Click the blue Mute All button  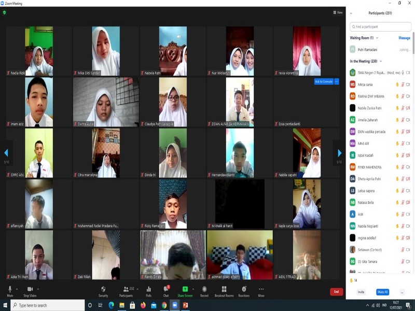tap(382, 292)
